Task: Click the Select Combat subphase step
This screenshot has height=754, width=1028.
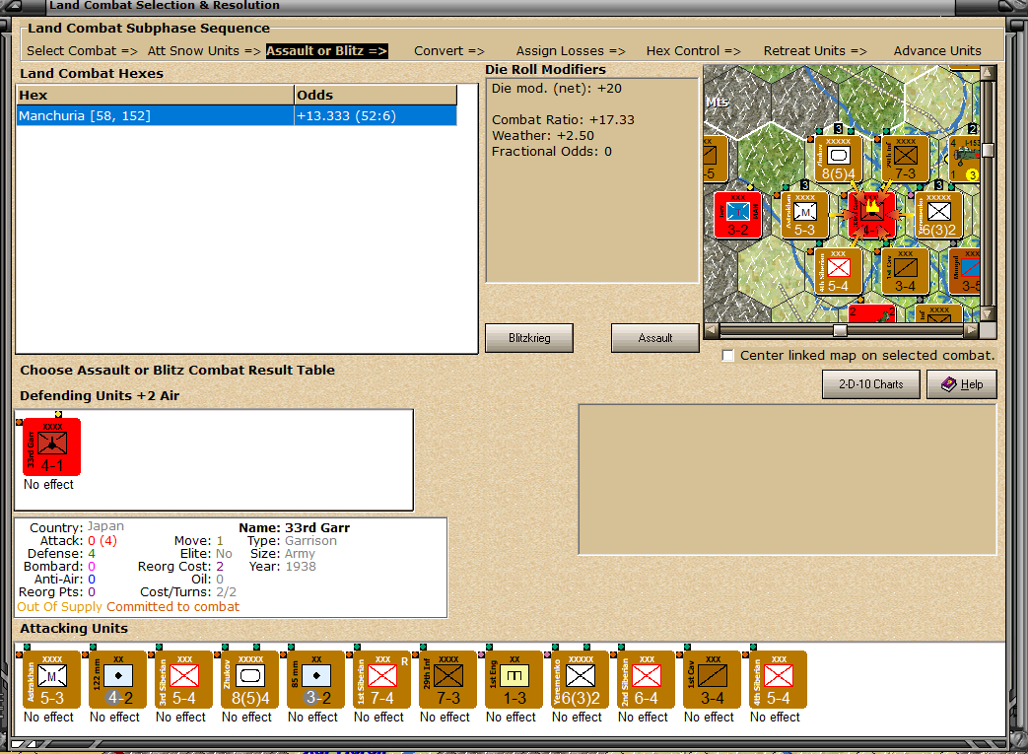Action: click(x=82, y=50)
